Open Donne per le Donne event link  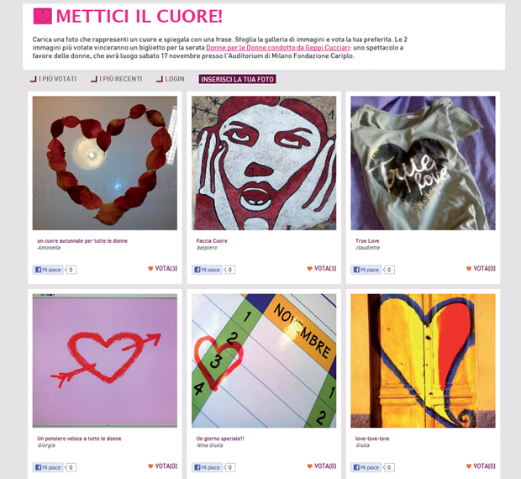pos(278,48)
